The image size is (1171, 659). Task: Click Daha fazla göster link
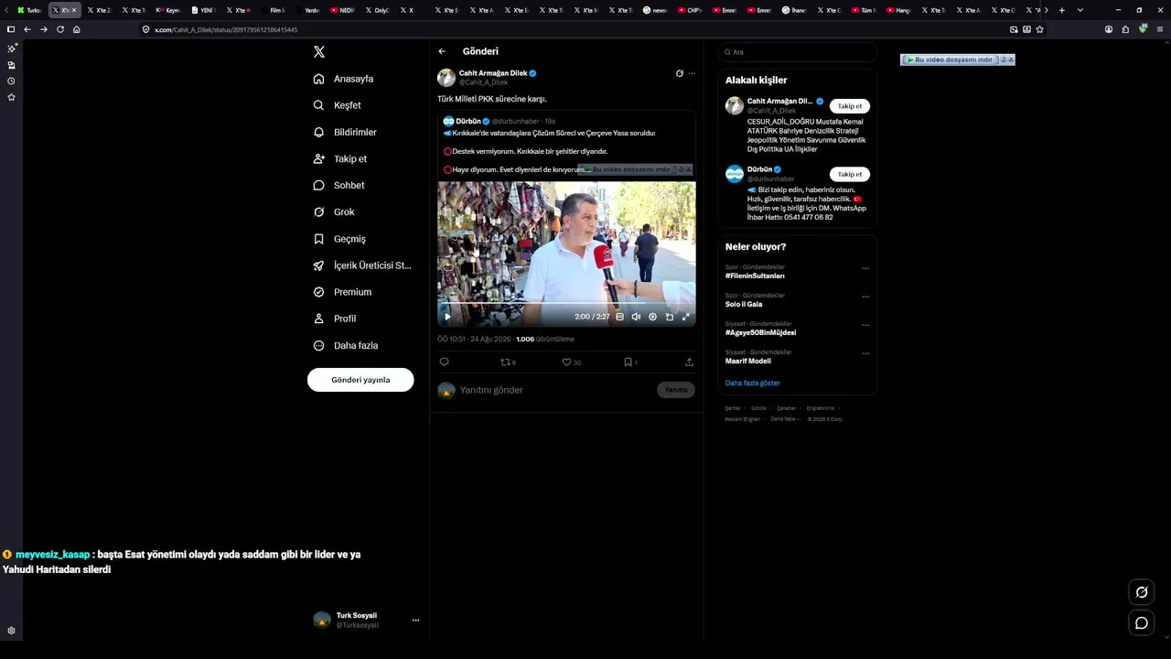(x=752, y=383)
